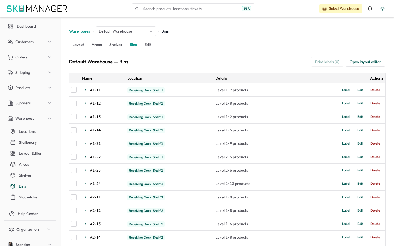394x246 pixels.
Task: Check the box for bin A1-11
Action: [x=74, y=90]
